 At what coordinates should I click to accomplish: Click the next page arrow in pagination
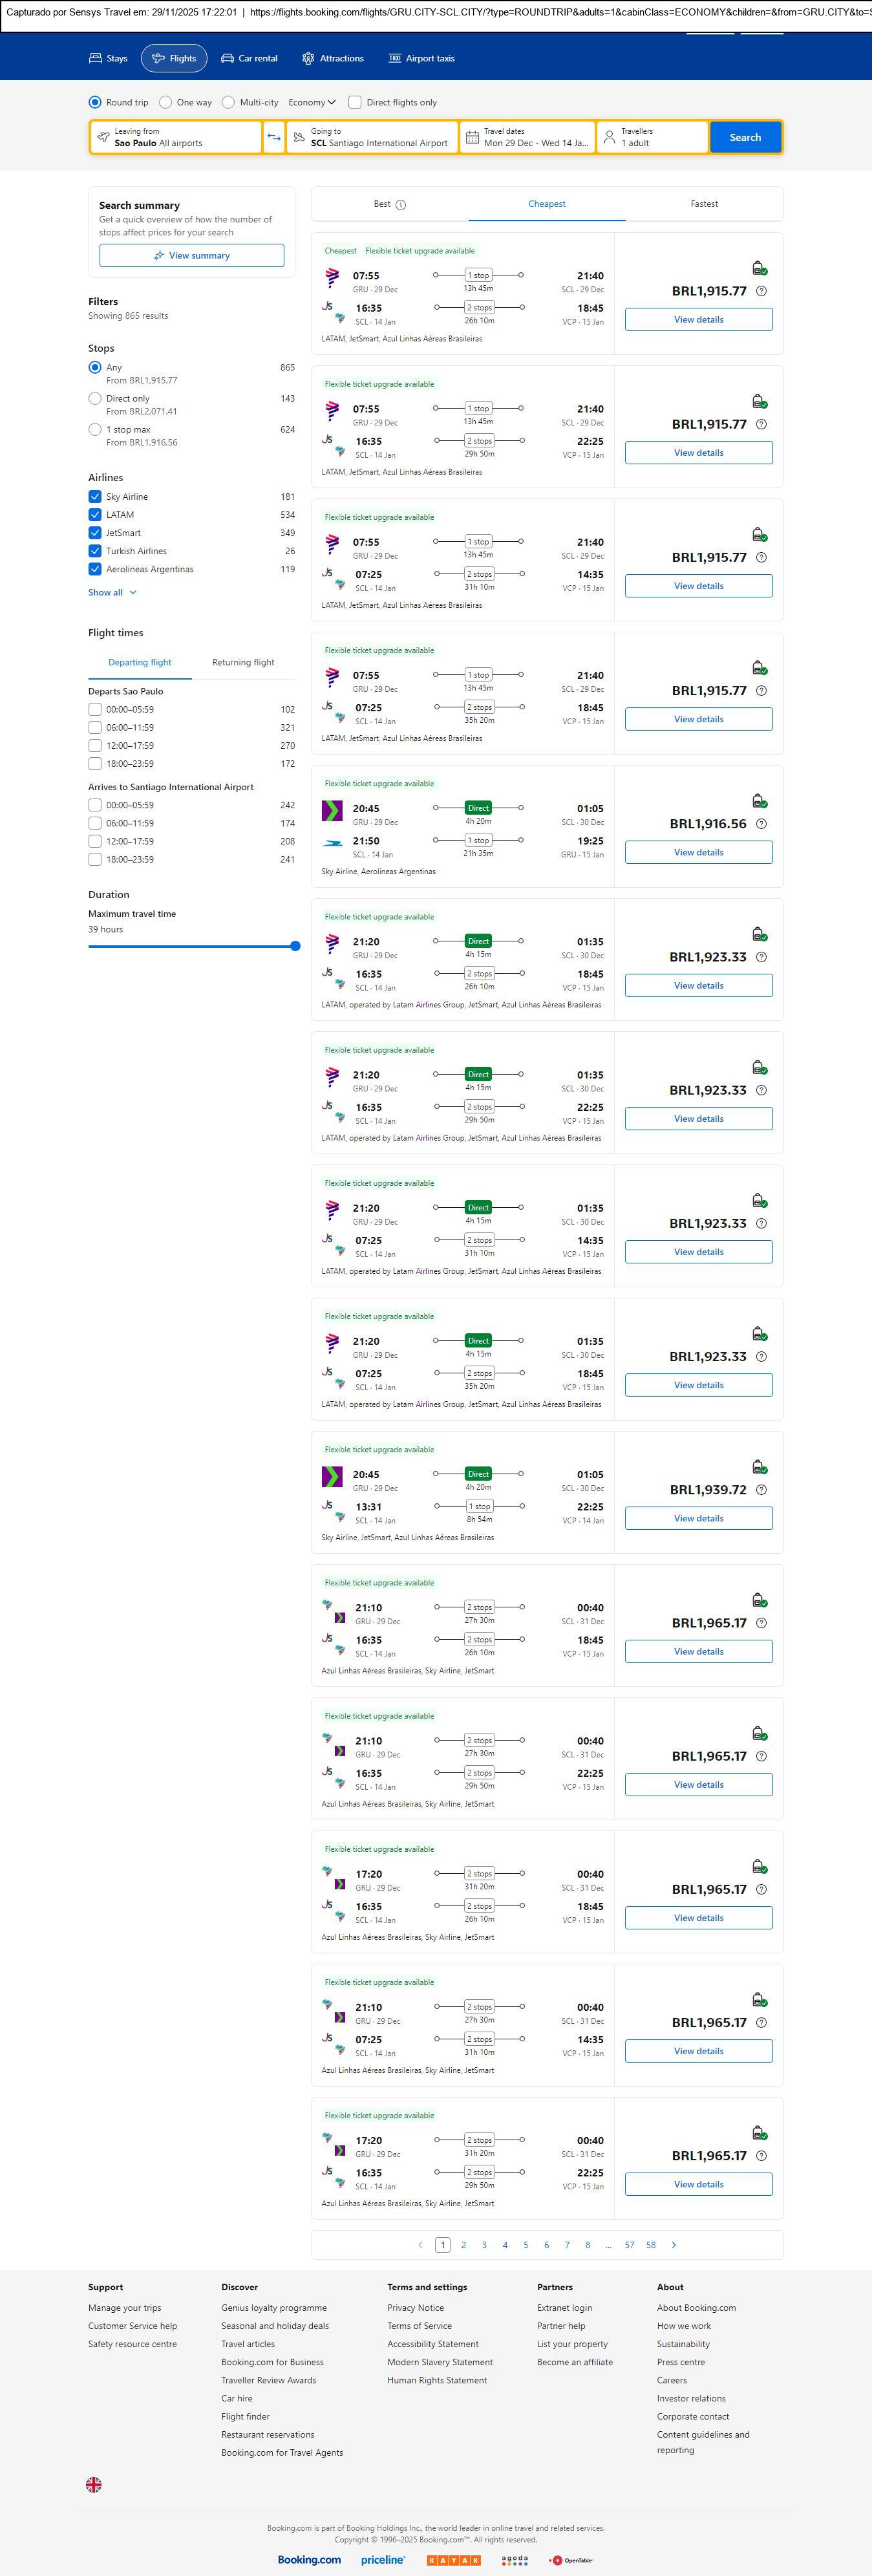click(x=674, y=2245)
